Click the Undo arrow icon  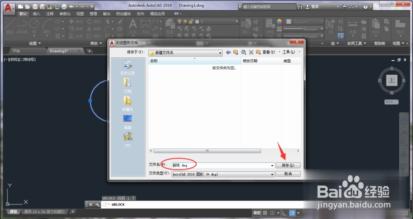pyautogui.click(x=71, y=7)
